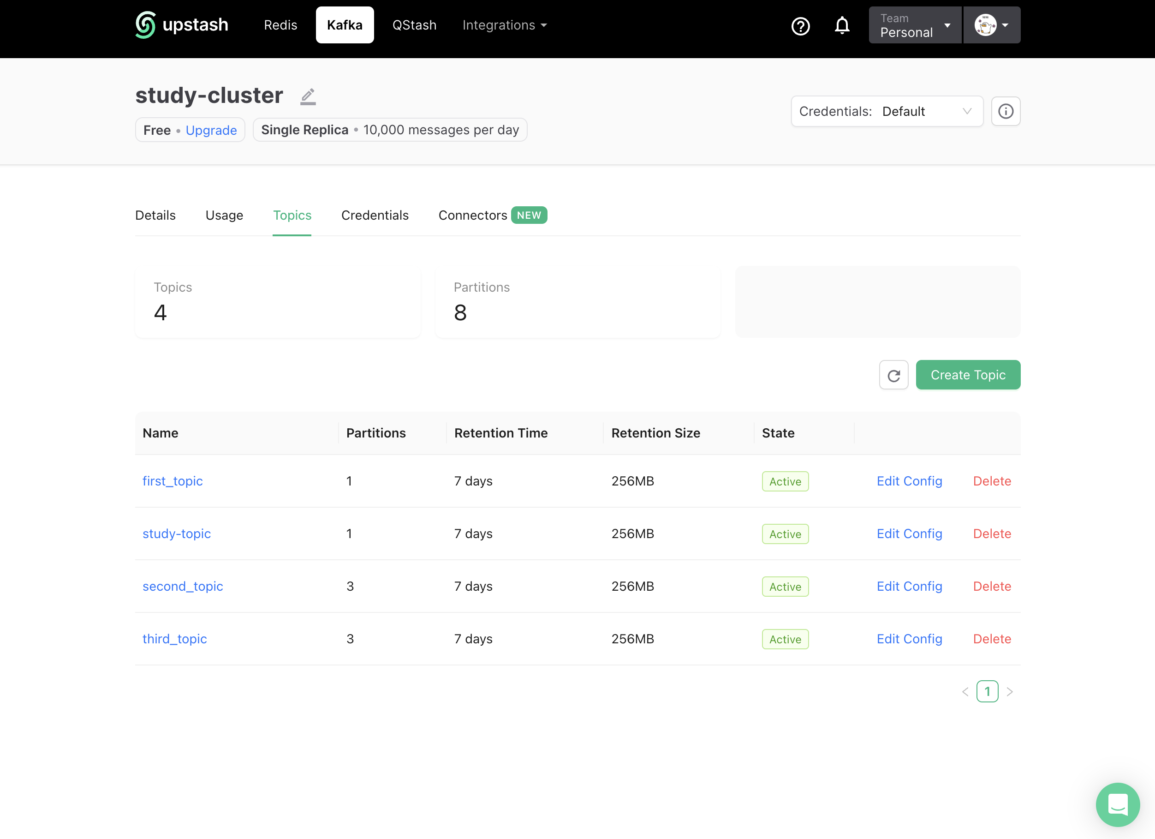Open the Credentials tab
Image resolution: width=1155 pixels, height=839 pixels.
click(x=375, y=215)
